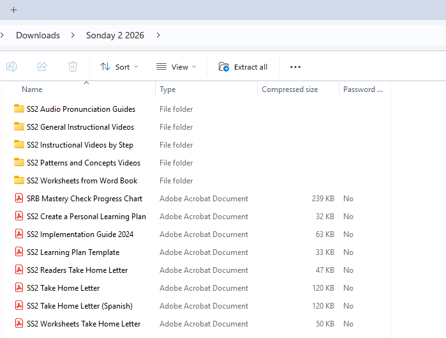Screen dimensions: 446x338
Task: Click the SS2 Take Home Letter PDF icon
Action: [x=19, y=288]
